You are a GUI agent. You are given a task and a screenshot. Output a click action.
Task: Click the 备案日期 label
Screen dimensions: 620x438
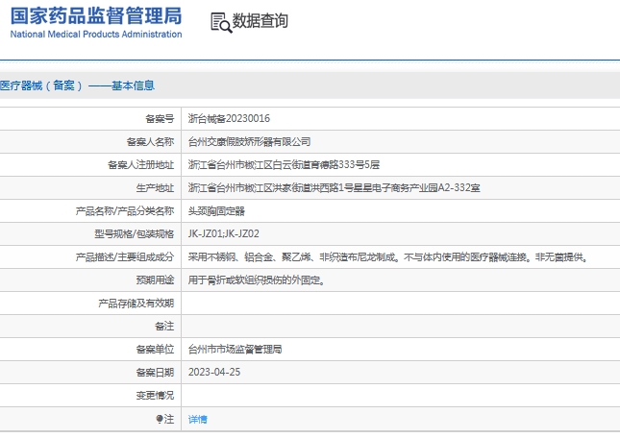(155, 372)
